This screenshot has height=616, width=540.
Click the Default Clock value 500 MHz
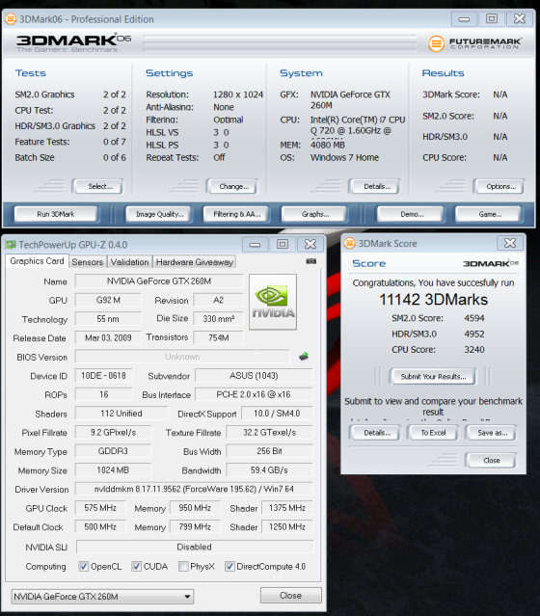tap(100, 526)
